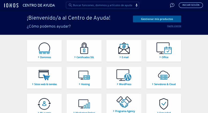Screen dimensions: 208x113
Task: Click the Office monitor calendar icon
Action: (164, 48)
